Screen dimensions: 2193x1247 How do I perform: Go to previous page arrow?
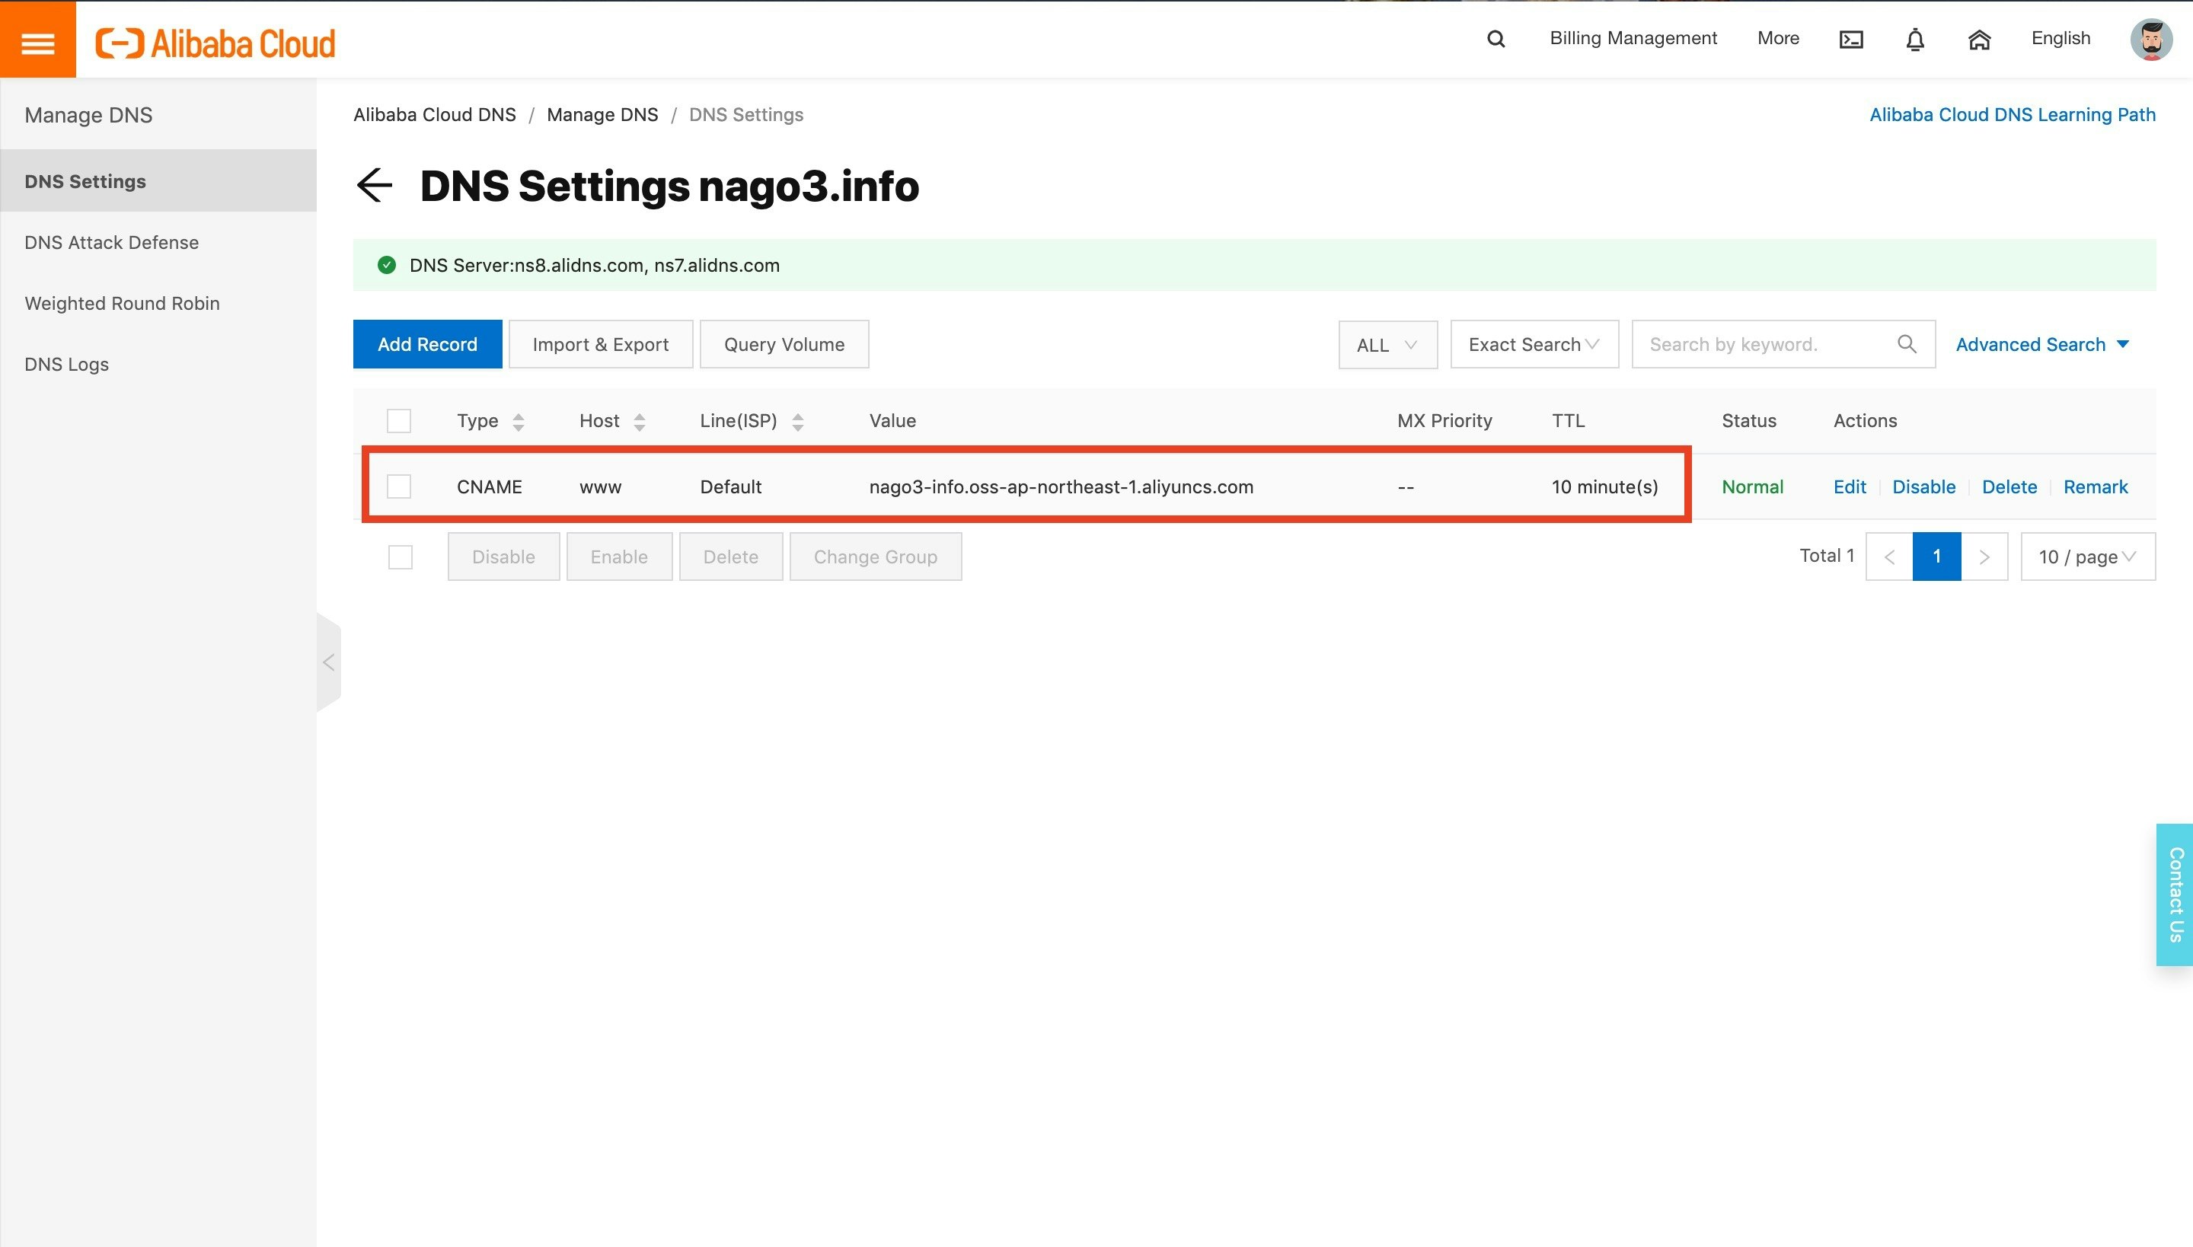(x=1889, y=557)
